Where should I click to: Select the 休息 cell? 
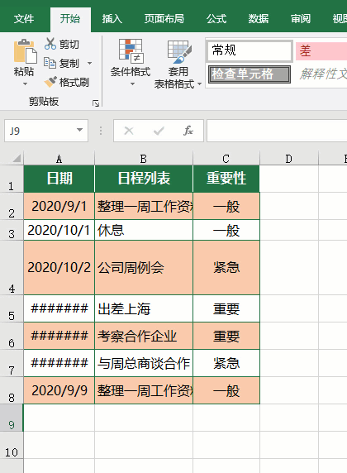coord(144,230)
